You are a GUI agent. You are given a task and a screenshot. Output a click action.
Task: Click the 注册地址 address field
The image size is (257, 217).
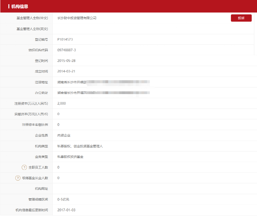90,82
